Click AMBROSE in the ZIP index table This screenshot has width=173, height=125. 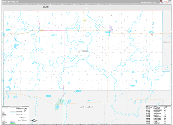157,117
